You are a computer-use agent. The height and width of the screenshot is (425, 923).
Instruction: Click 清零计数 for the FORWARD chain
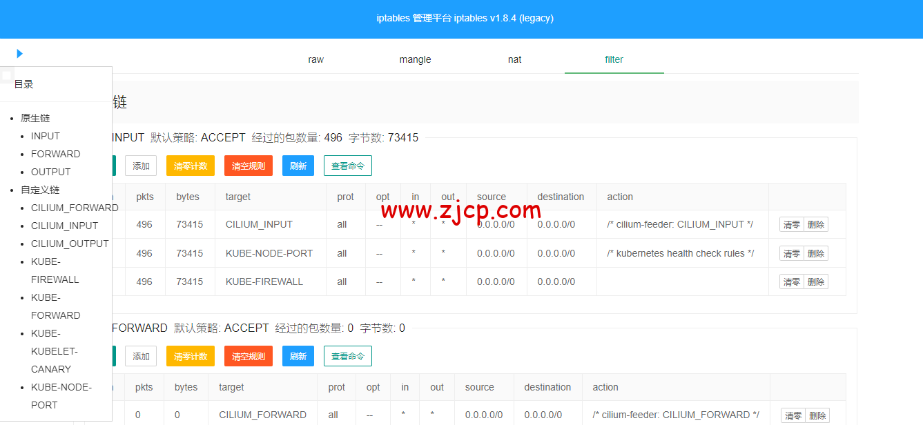point(191,356)
